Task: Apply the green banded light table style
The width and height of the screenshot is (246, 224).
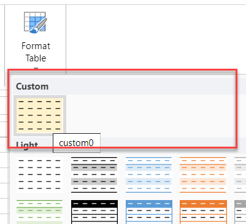Action: (x=39, y=212)
